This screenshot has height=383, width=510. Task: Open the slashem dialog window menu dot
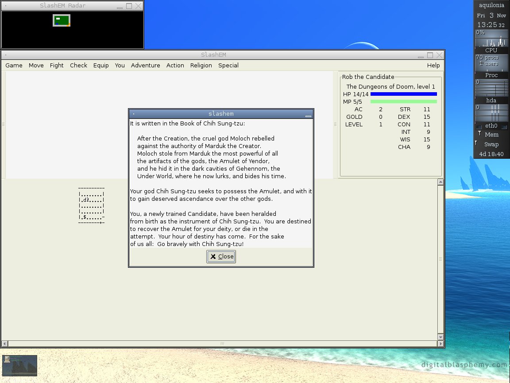pyautogui.click(x=133, y=114)
